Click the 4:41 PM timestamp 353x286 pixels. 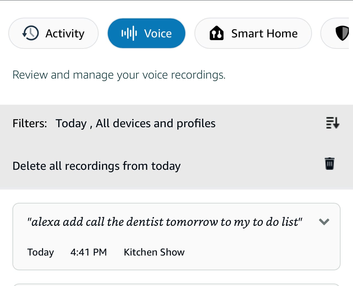89,252
